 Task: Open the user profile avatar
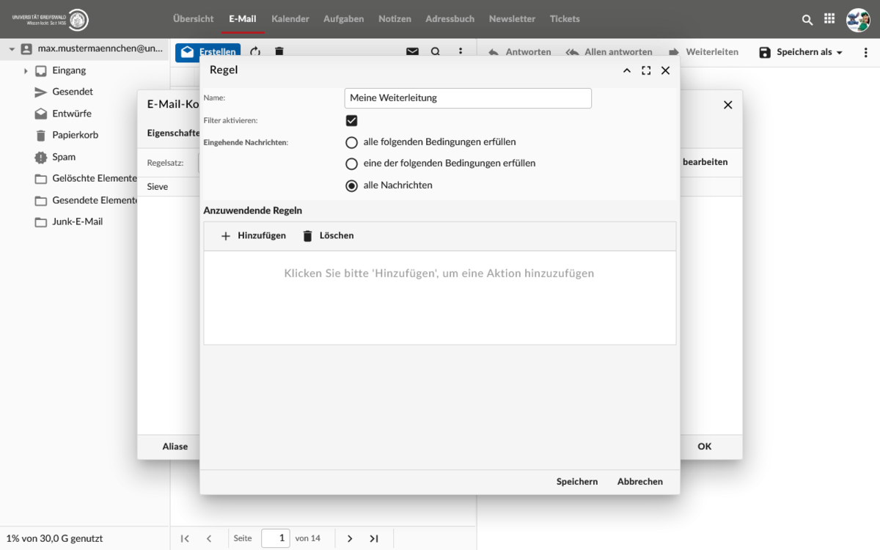point(857,20)
